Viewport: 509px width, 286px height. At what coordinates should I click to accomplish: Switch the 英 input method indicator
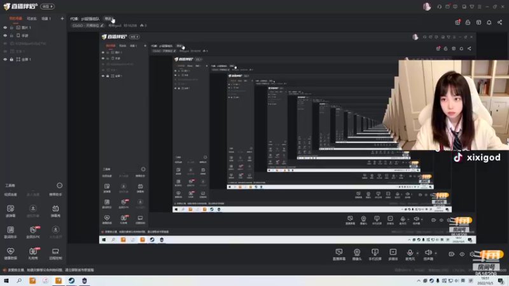[463, 281]
